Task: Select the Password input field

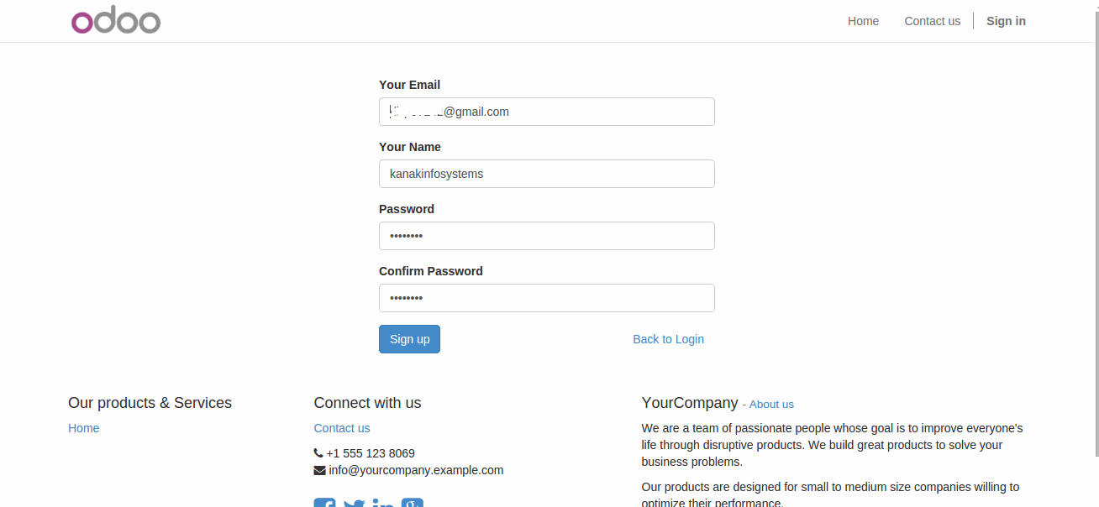Action: click(x=547, y=236)
